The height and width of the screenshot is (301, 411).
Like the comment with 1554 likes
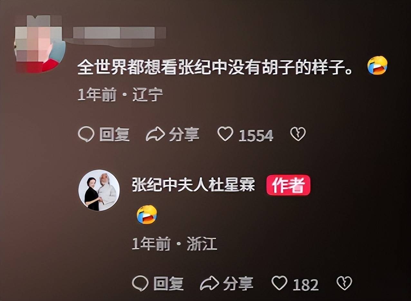225,134
